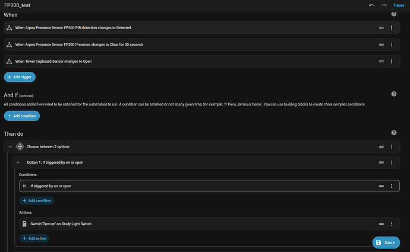Click the undo arrow icon
The height and width of the screenshot is (252, 410).
pyautogui.click(x=372, y=5)
